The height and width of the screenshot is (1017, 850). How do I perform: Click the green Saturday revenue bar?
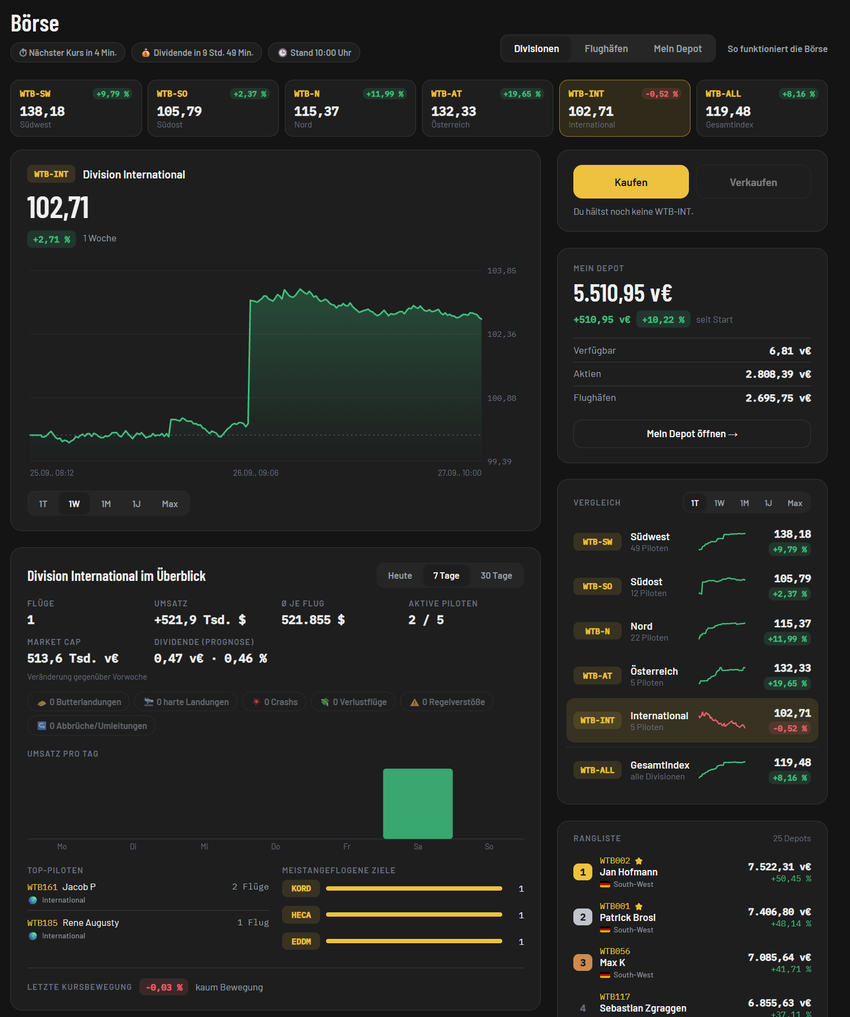coord(418,804)
